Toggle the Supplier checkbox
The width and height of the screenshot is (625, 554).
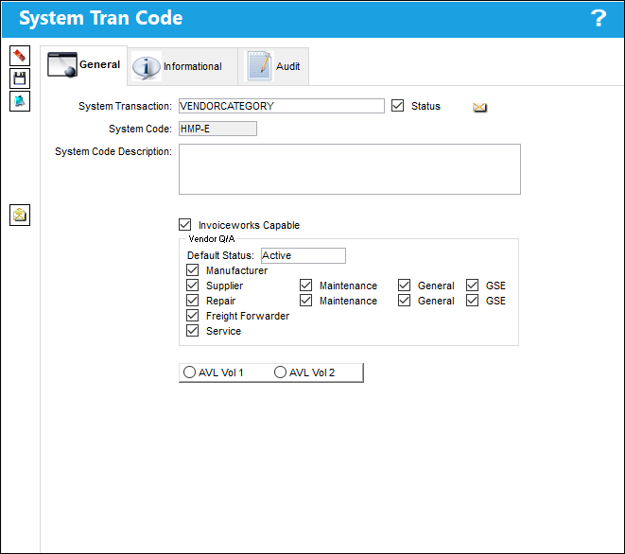(193, 285)
